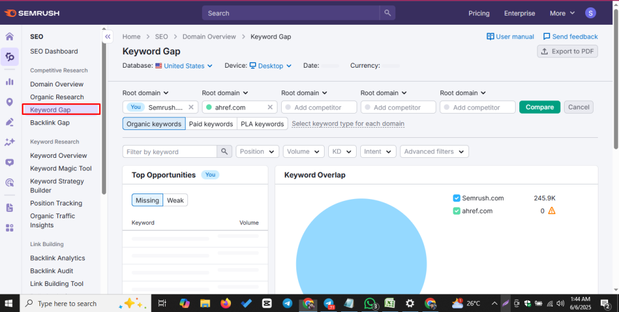Click the keyword filter search icon
This screenshot has width=619, height=312.
point(224,152)
